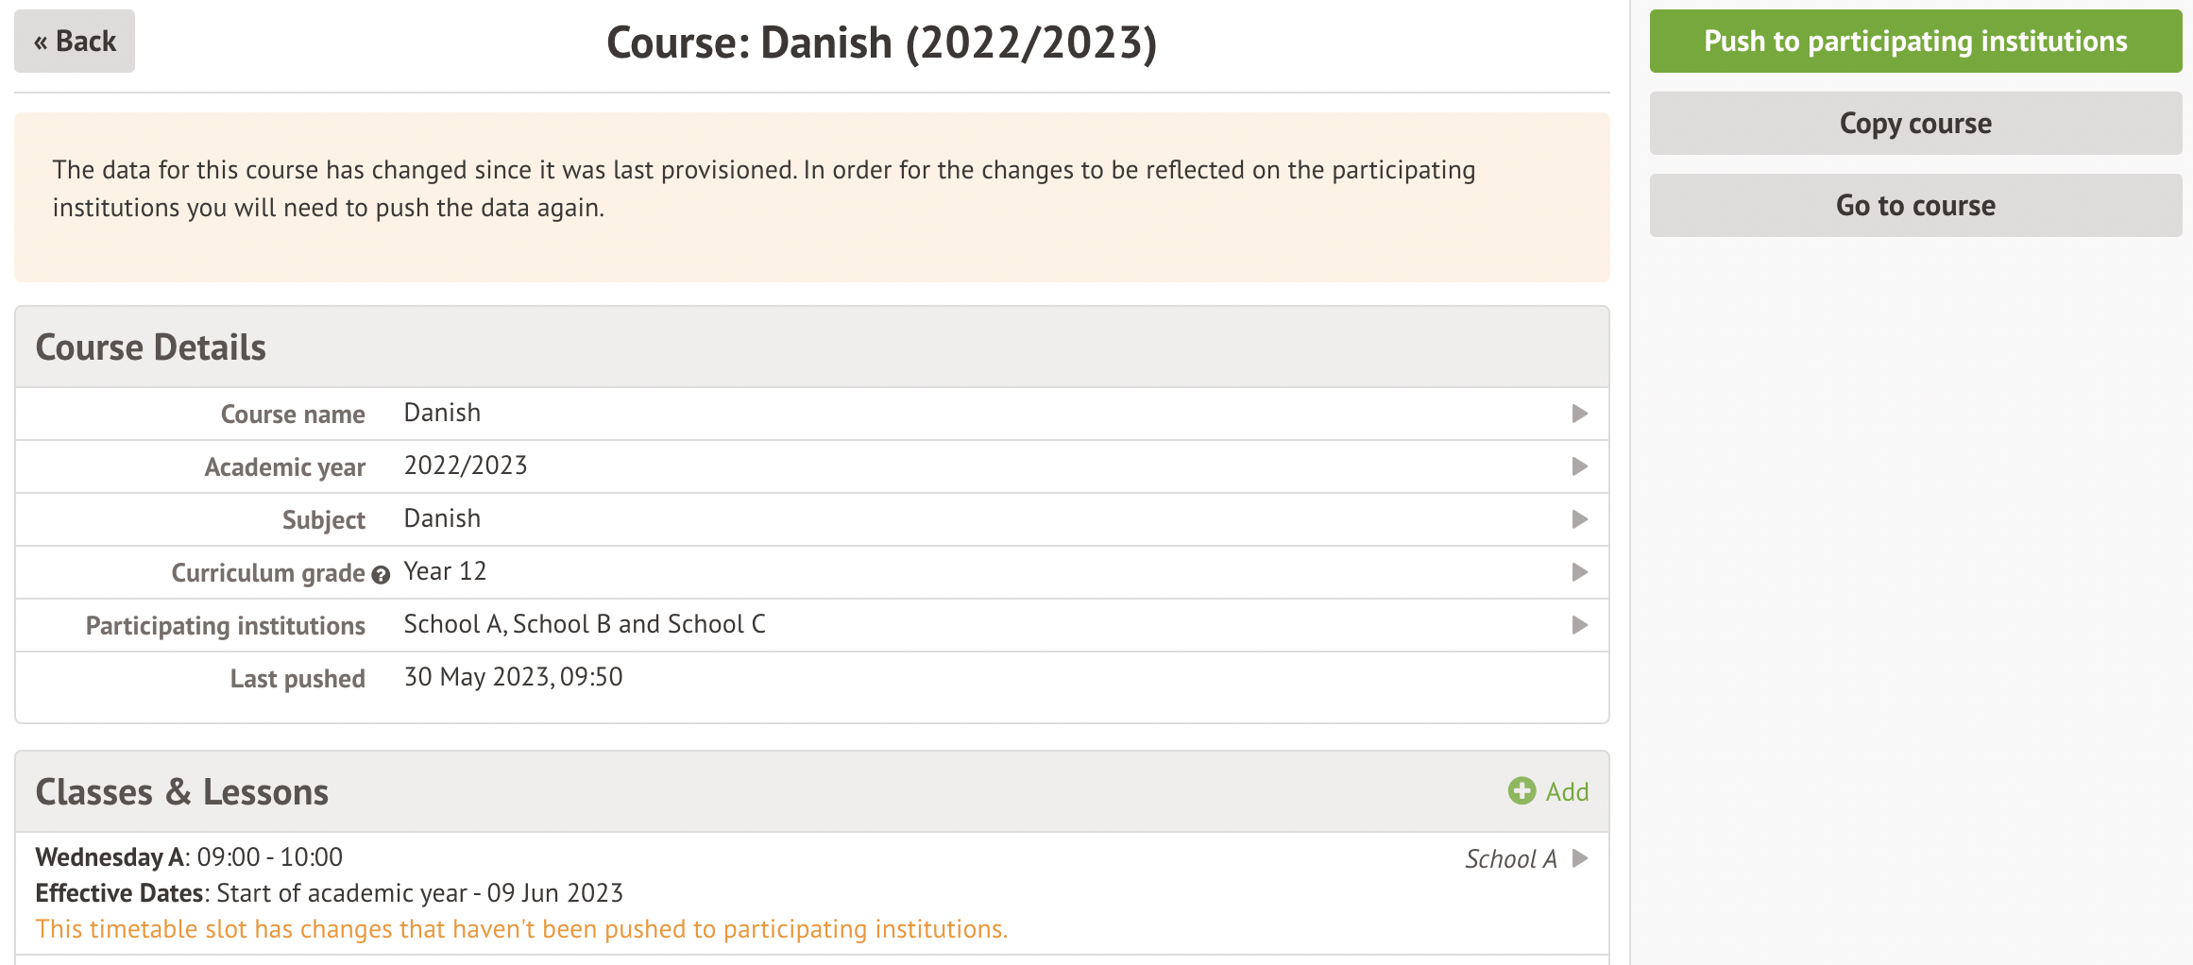Expand the Curriculum grade row arrow
Image resolution: width=2193 pixels, height=965 pixels.
point(1579,572)
